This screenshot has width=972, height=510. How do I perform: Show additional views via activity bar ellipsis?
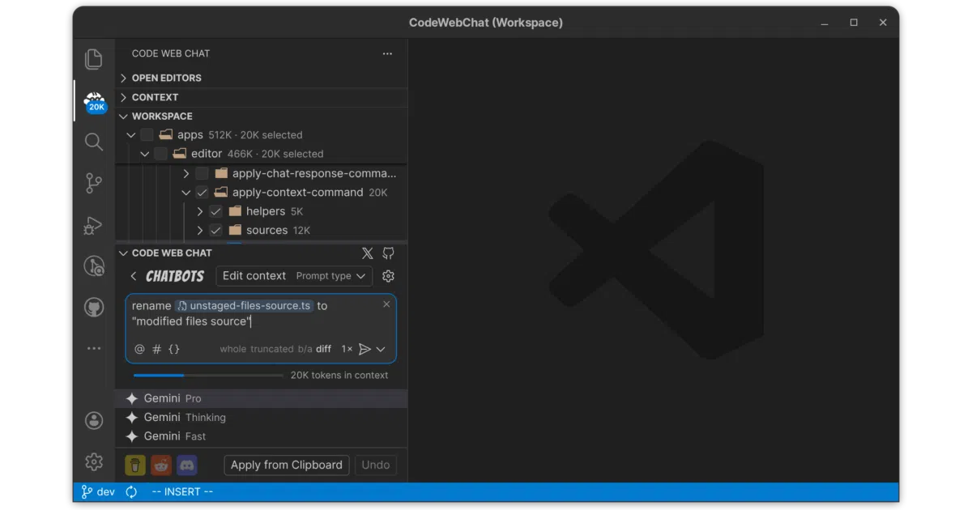tap(94, 348)
